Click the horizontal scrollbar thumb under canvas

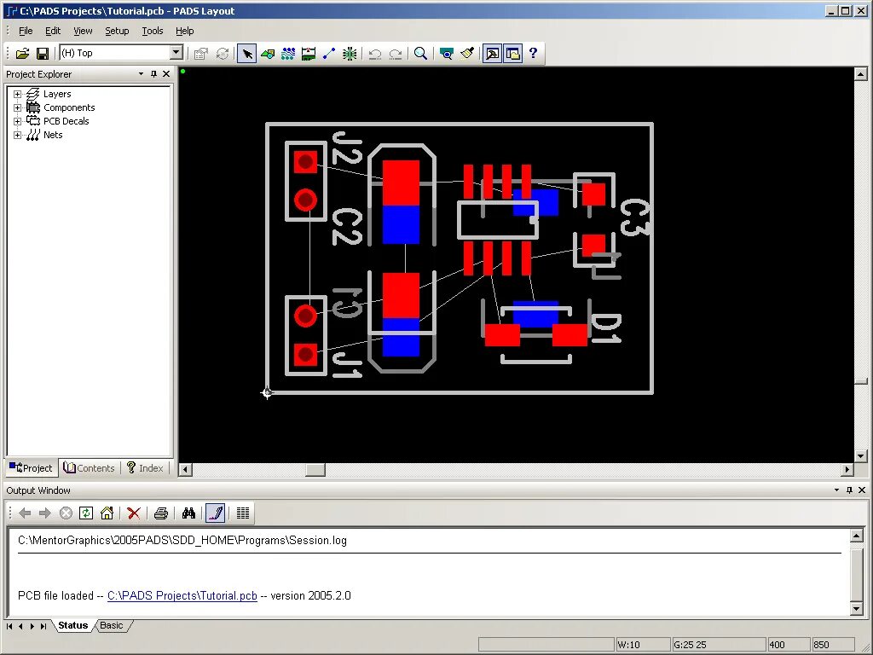tap(315, 470)
